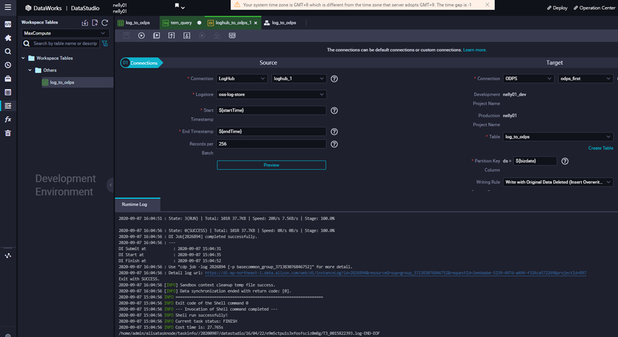The width and height of the screenshot is (618, 337).
Task: Click help icon next to loghub_1 connection
Action: (334, 79)
